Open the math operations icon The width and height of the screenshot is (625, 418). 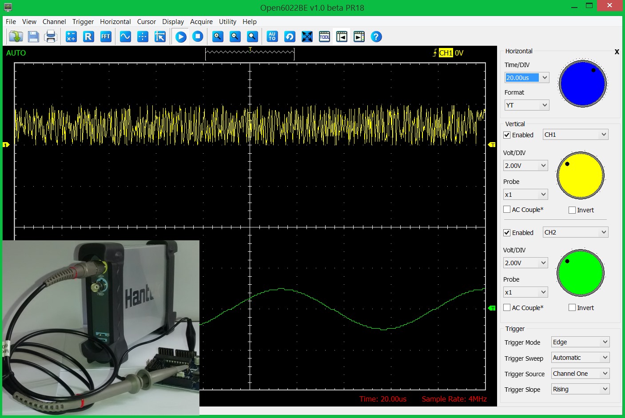[71, 36]
